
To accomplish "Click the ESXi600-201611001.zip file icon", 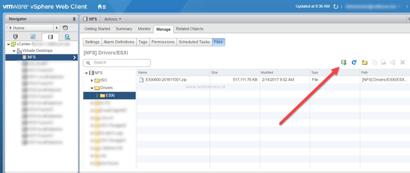I will 141,80.
